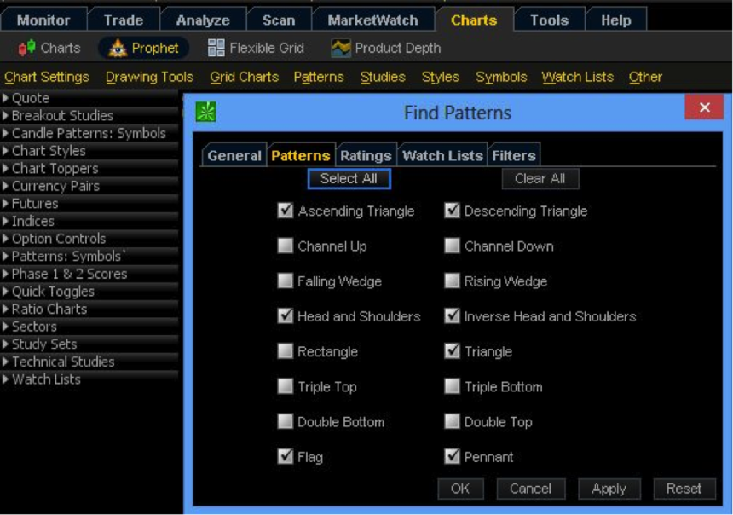This screenshot has width=733, height=515.
Task: Click the Apply button
Action: click(x=609, y=489)
